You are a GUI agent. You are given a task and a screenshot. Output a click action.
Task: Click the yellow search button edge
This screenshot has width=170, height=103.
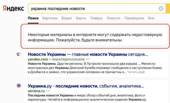click(x=168, y=9)
